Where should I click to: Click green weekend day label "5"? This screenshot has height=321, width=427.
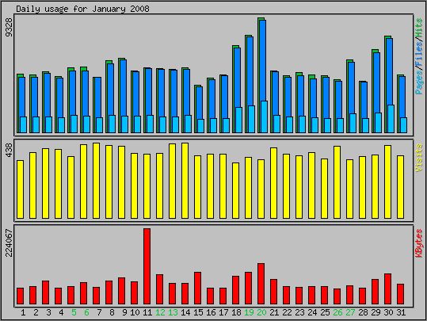[74, 312]
